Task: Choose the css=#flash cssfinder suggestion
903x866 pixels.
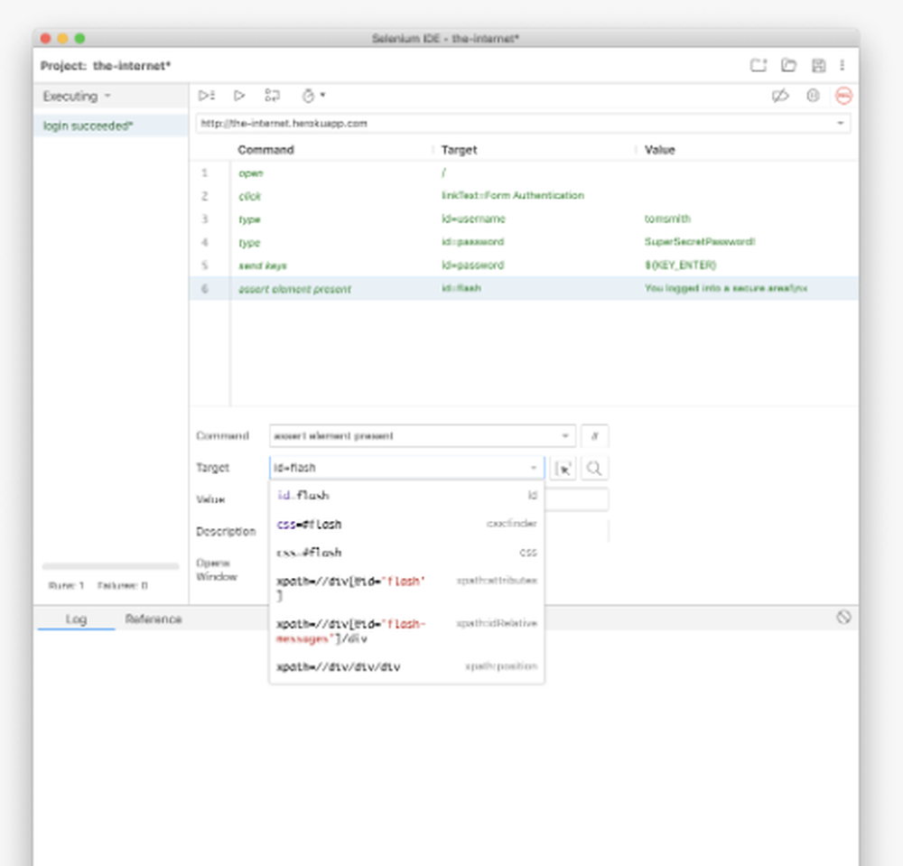Action: tap(406, 524)
